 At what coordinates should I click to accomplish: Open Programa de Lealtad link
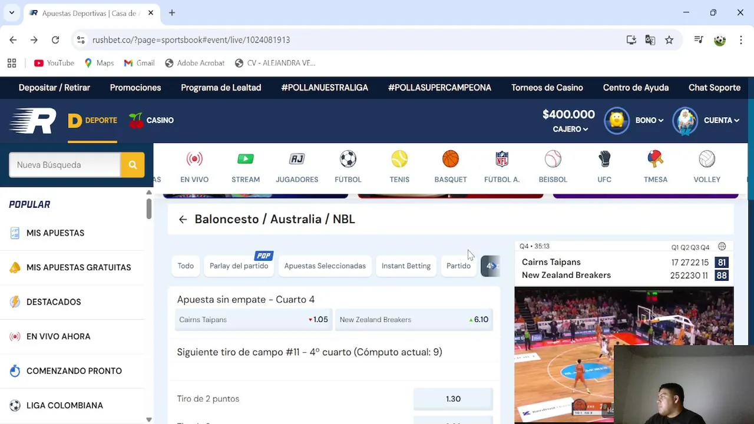(x=221, y=88)
